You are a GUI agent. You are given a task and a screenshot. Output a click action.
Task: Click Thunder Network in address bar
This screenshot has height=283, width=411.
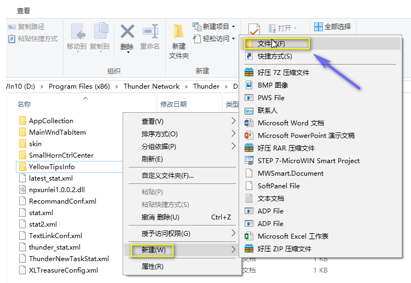tap(152, 86)
